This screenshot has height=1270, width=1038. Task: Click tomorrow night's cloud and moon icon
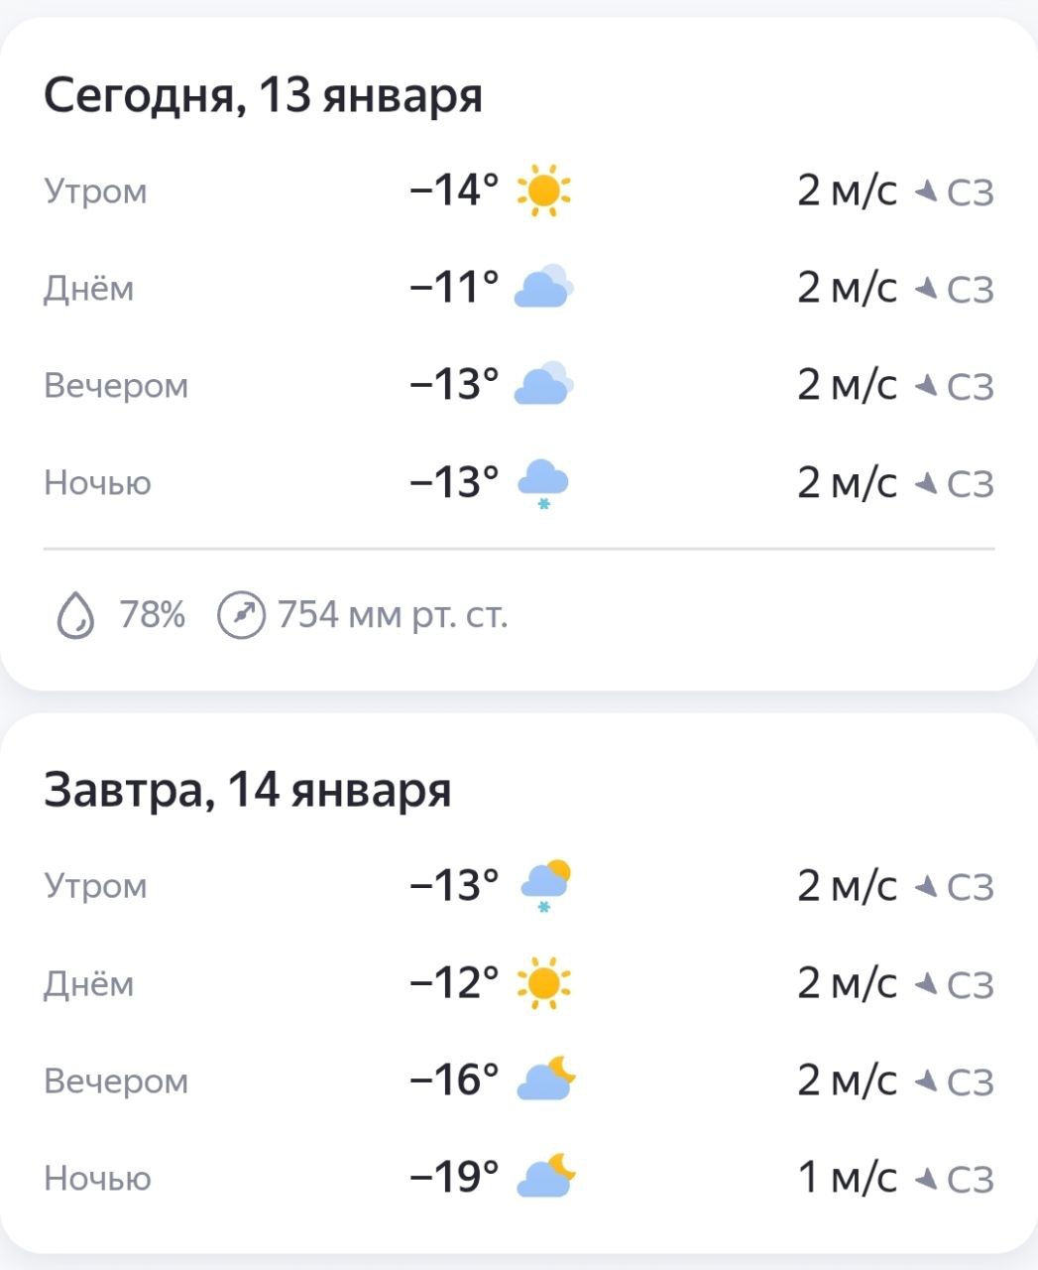545,1178
